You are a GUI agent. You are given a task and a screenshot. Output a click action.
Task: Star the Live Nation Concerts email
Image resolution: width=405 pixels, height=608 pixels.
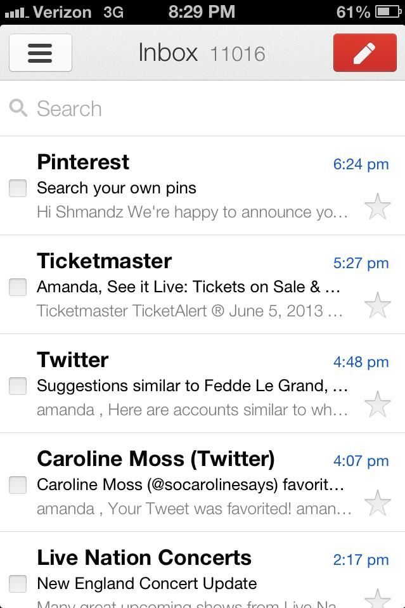click(x=378, y=598)
